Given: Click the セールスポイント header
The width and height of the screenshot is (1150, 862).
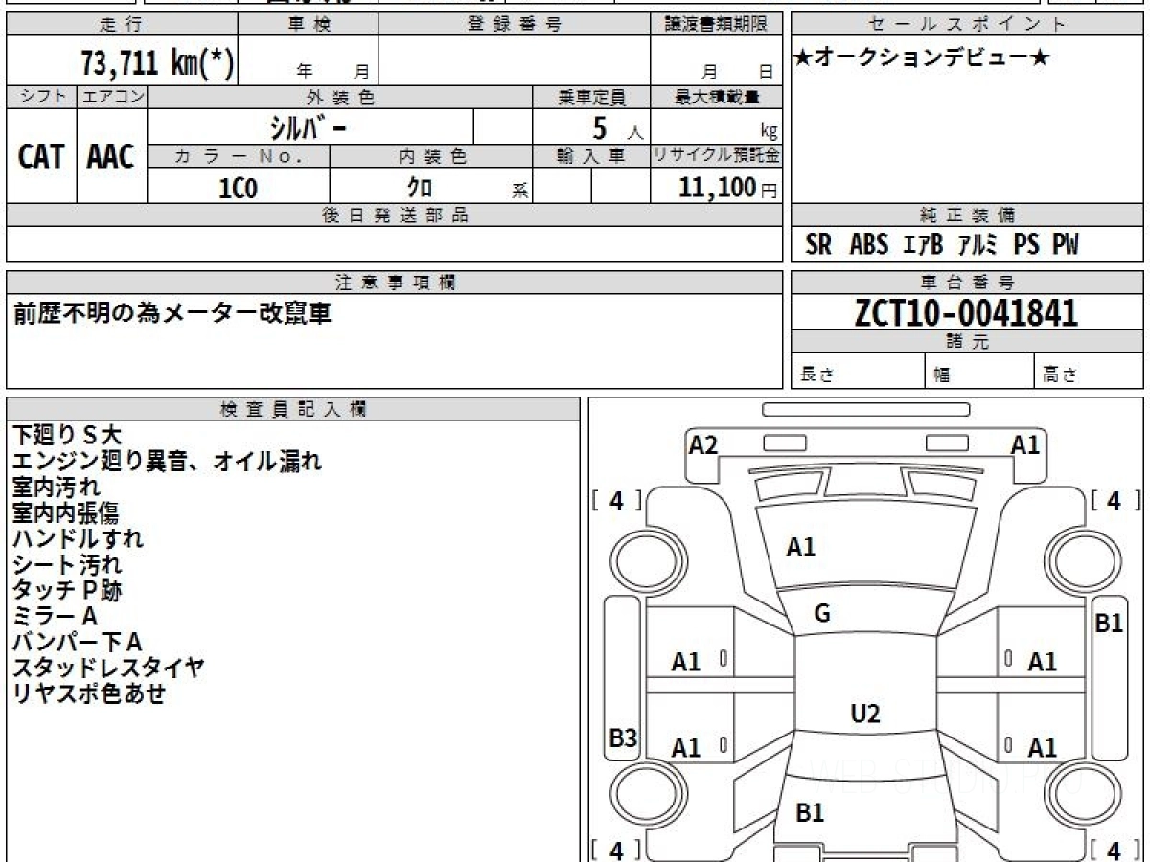Looking at the screenshot, I should pyautogui.click(x=967, y=25).
